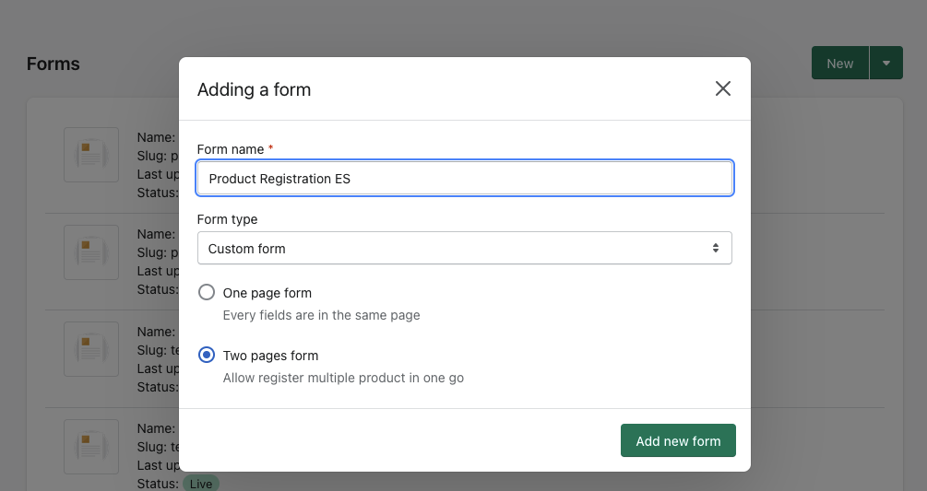Click the third form thumbnail icon in the list

[91, 349]
